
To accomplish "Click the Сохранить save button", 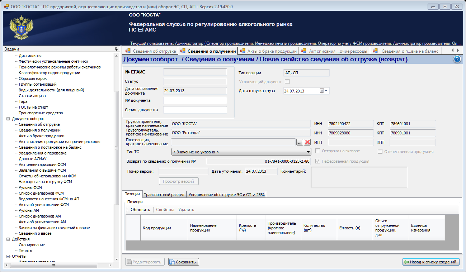I will coord(184,262).
